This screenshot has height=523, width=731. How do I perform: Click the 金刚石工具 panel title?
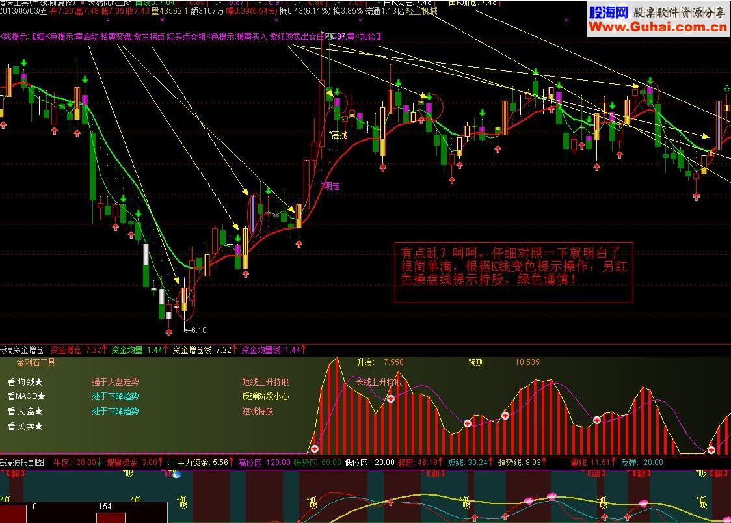click(x=36, y=362)
